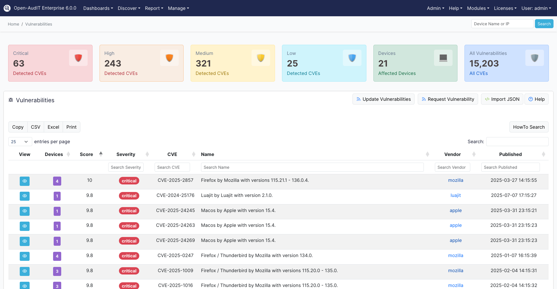Open the mozilla vendor link for CVE-2025-2857
Viewport: 557px width, 289px height.
click(455, 180)
